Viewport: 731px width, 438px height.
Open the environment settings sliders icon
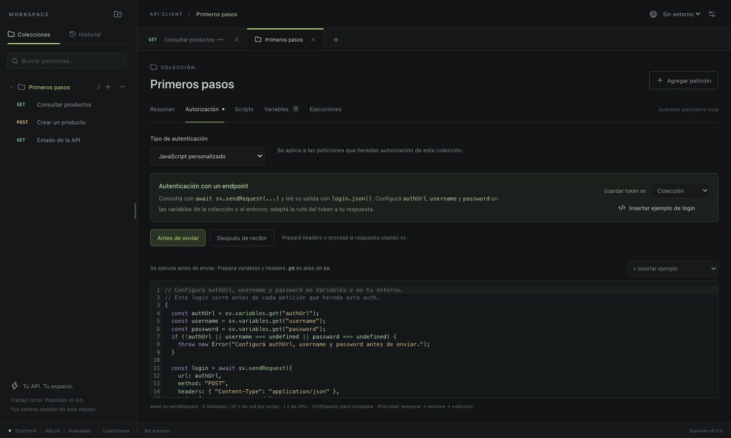tap(712, 14)
